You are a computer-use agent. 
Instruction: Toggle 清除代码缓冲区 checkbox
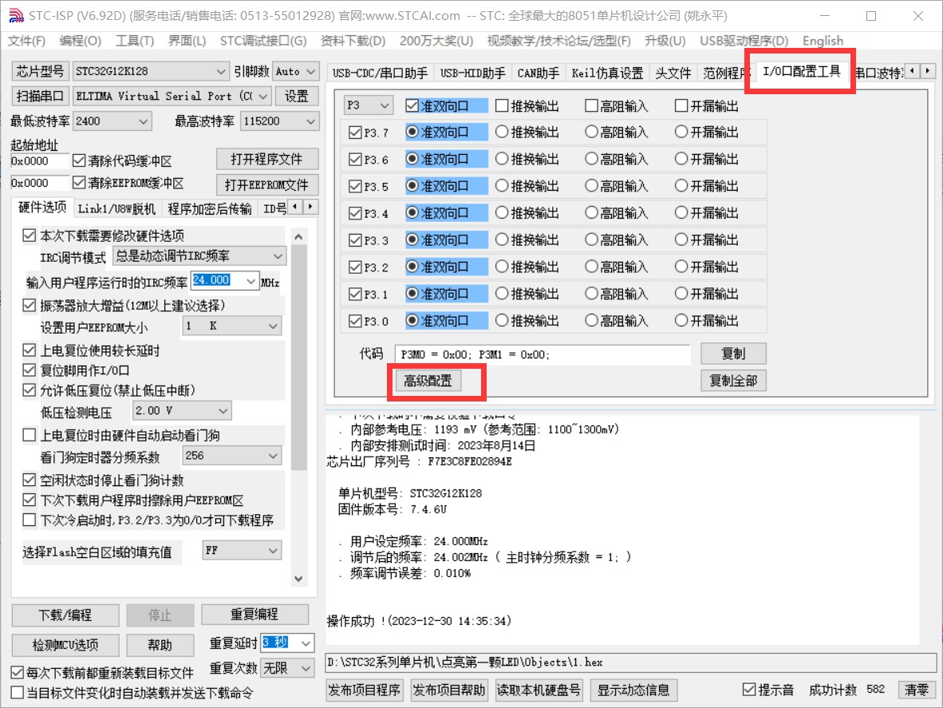click(79, 160)
